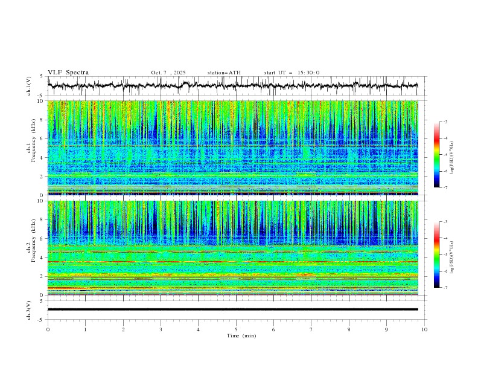Click the "VLF Spectra" plot title
The width and height of the screenshot is (478, 370).
point(68,73)
